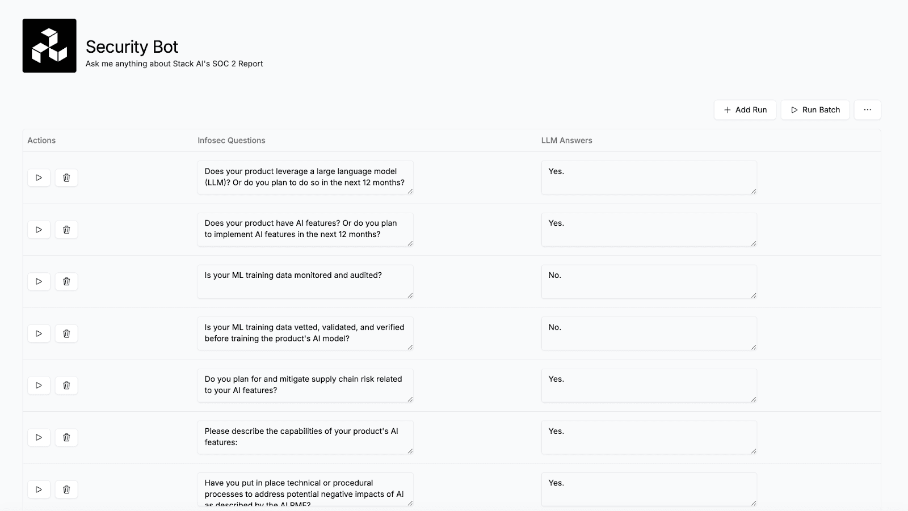Click the Actions column header

41,141
